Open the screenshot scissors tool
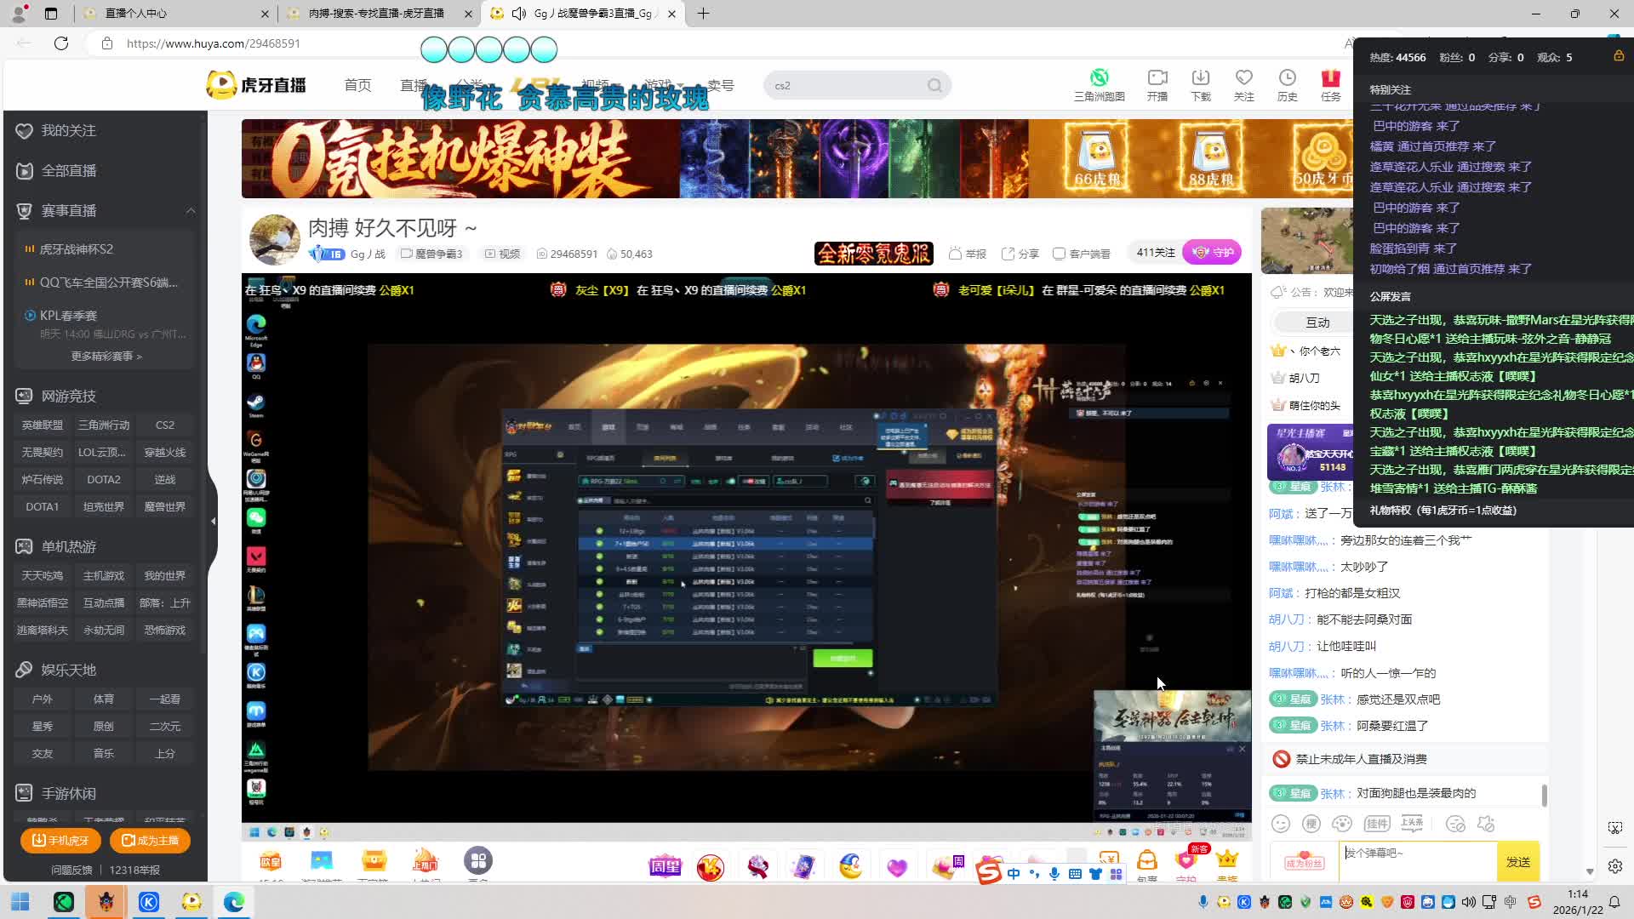 (1614, 828)
